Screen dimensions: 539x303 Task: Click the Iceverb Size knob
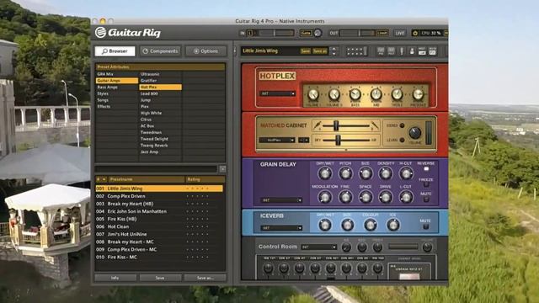347,225
